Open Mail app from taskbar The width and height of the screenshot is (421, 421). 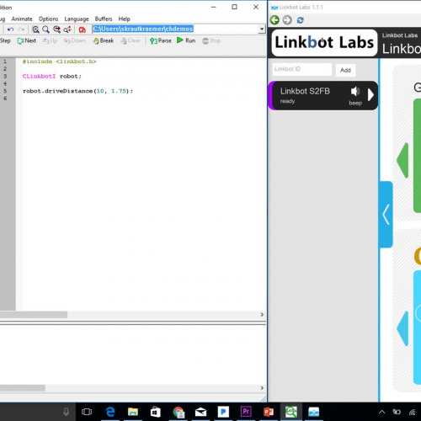pos(200,412)
